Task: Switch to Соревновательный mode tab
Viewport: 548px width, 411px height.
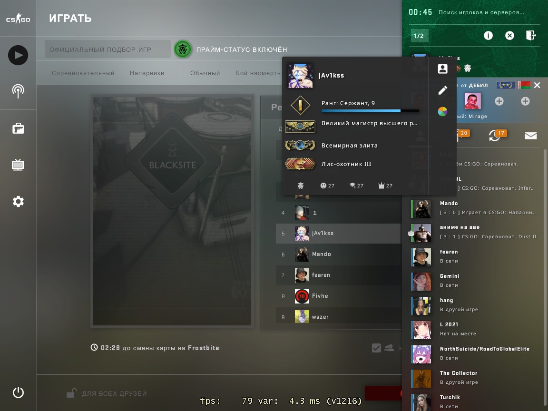Action: (83, 73)
